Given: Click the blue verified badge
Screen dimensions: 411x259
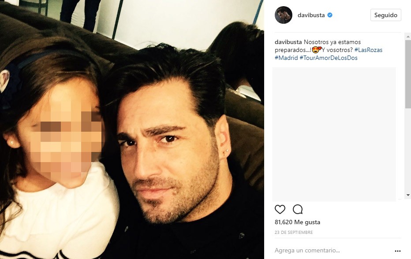Looking at the screenshot, I should pos(330,15).
